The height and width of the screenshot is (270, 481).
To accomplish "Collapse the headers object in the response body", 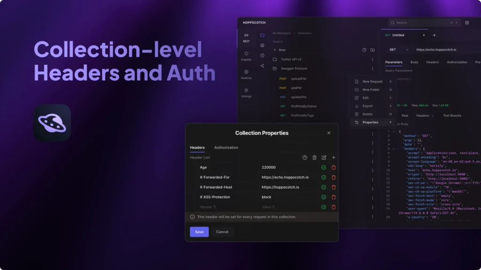I will tap(394, 149).
